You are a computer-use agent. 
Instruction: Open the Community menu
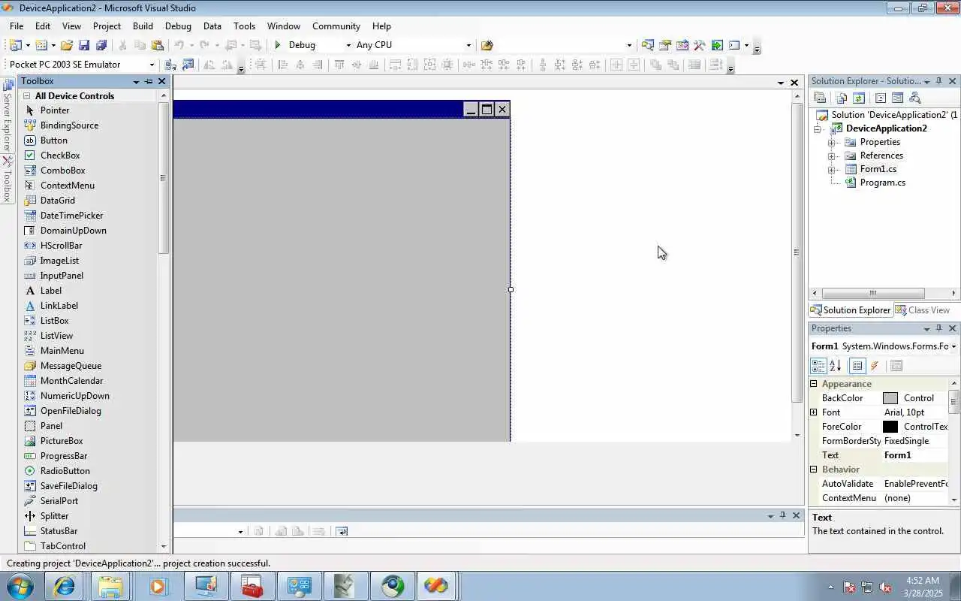click(x=336, y=26)
